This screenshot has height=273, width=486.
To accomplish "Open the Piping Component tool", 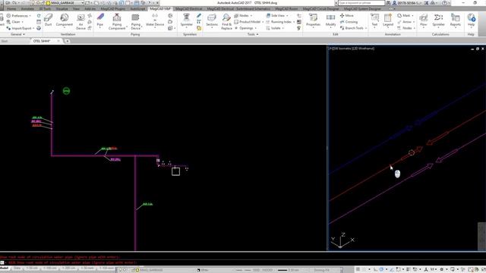I will point(117,22).
